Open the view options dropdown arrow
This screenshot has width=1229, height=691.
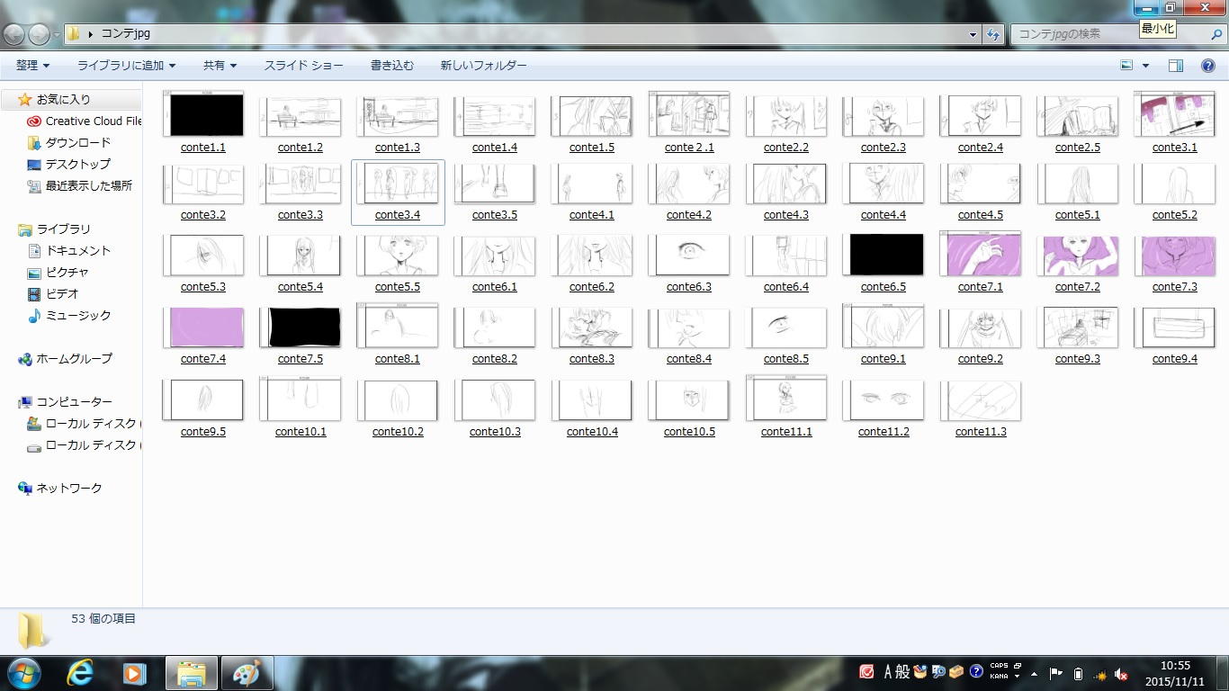[1145, 66]
